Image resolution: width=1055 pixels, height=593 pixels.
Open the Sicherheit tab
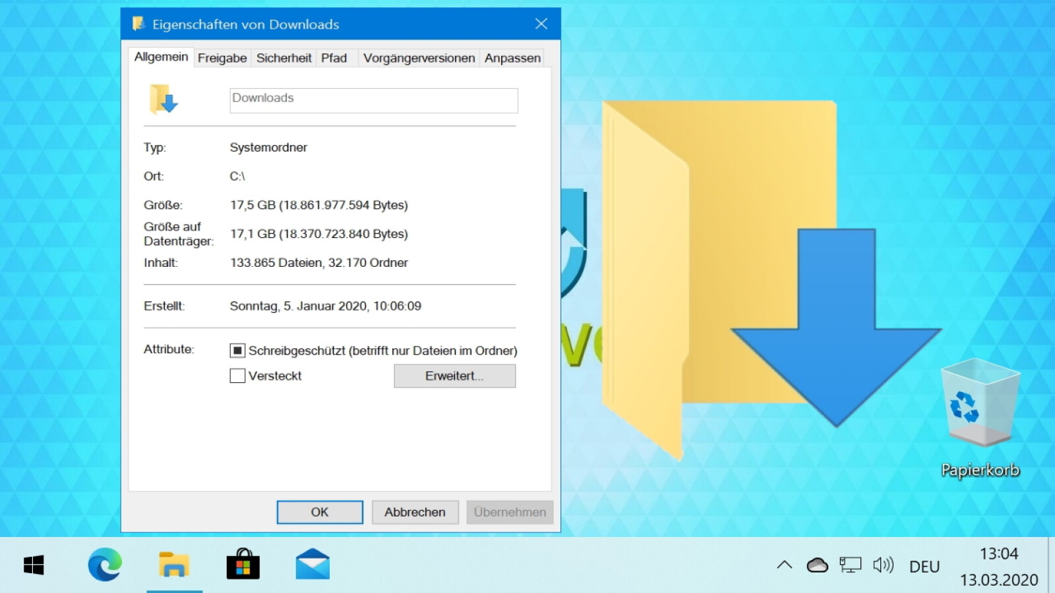click(284, 58)
